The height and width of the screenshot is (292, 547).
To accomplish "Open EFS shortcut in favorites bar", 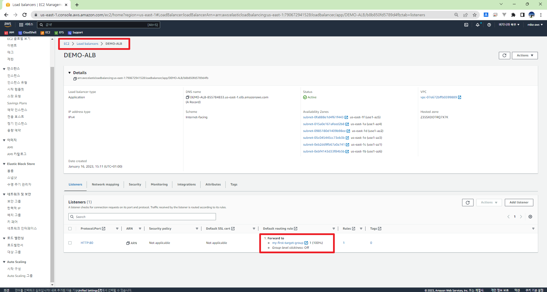I will pyautogui.click(x=59, y=32).
